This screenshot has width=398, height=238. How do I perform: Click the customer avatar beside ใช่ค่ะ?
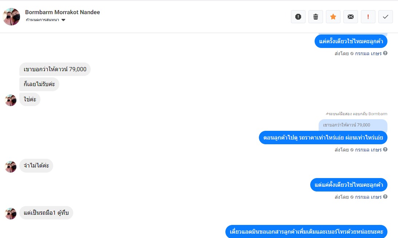(x=11, y=100)
